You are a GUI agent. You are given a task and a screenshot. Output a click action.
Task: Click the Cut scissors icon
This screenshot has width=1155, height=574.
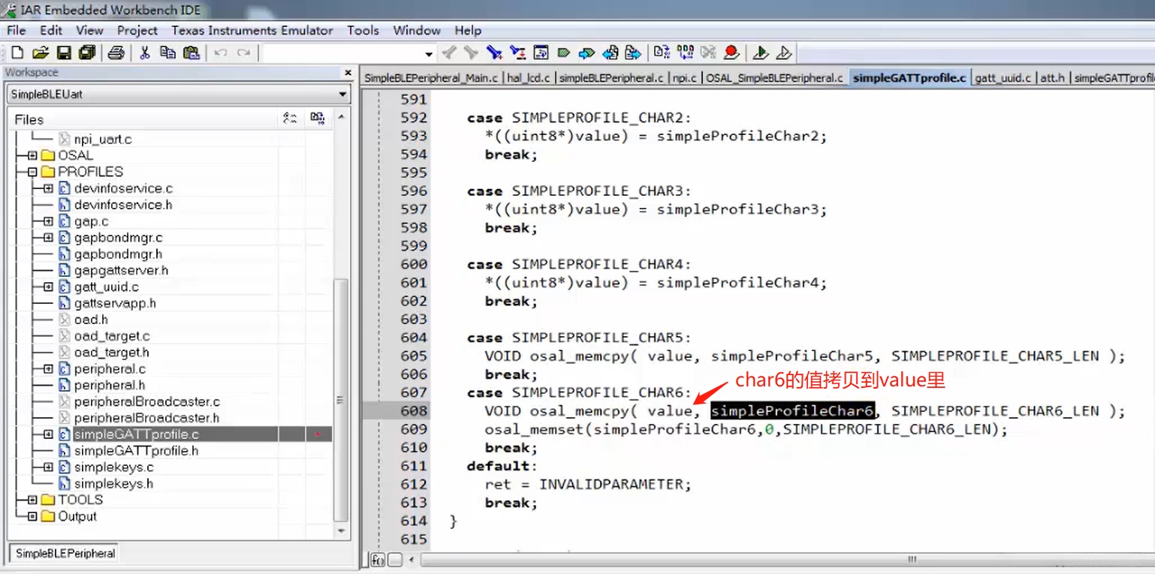[145, 53]
